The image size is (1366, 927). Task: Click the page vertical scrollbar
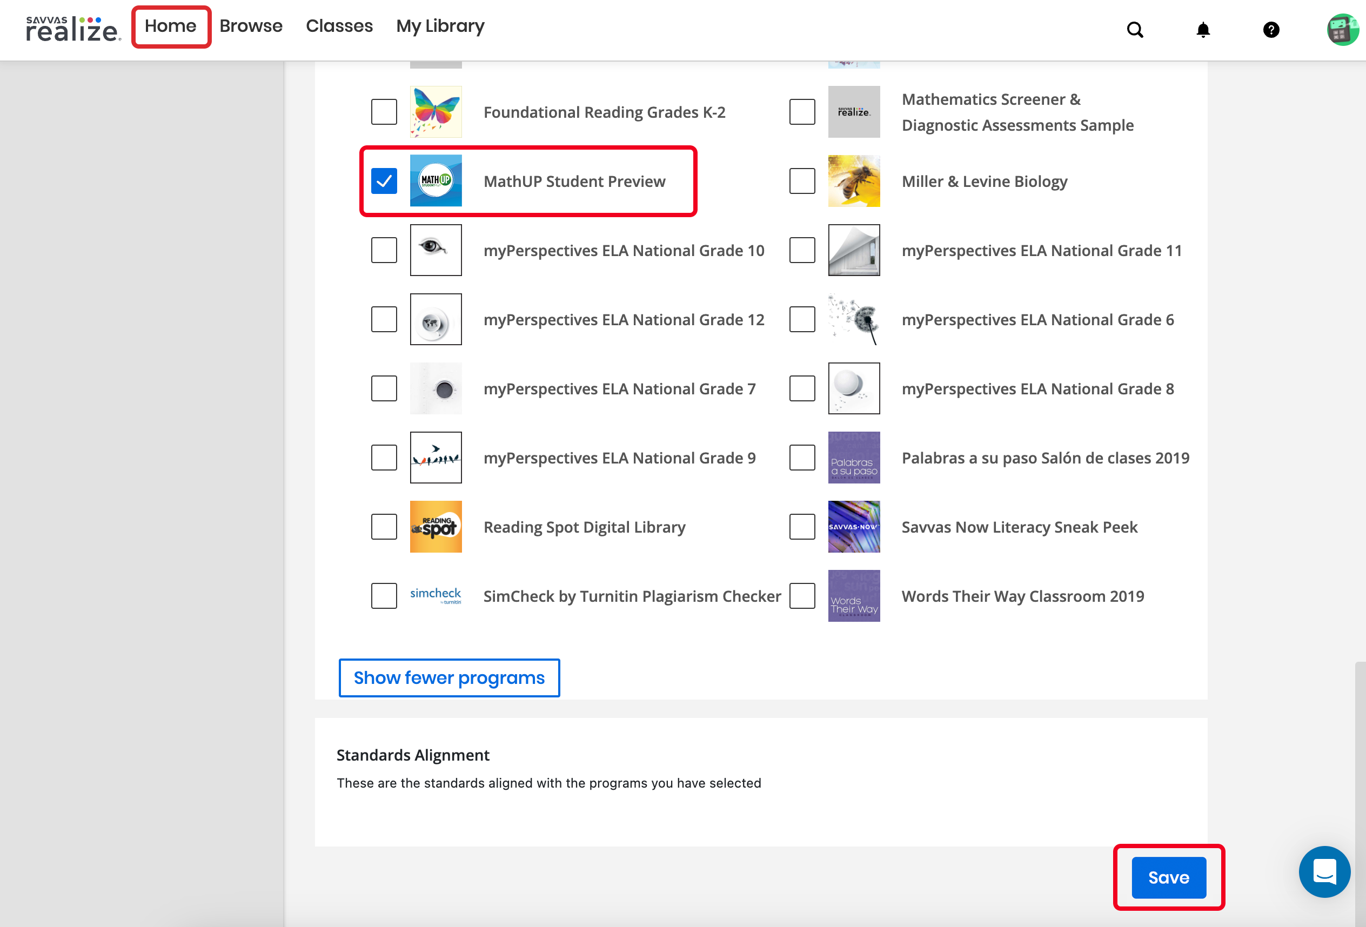(x=1360, y=793)
